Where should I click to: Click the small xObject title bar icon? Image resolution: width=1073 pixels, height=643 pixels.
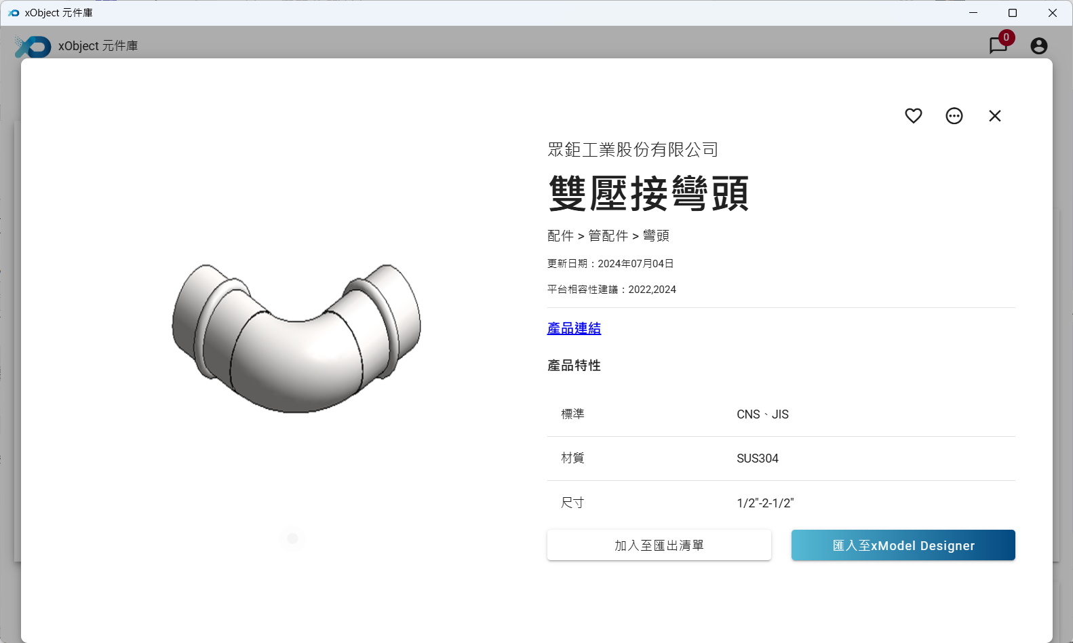pyautogui.click(x=14, y=13)
